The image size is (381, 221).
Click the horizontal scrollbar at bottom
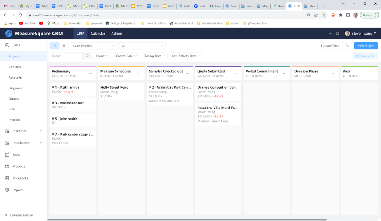(x=186, y=220)
